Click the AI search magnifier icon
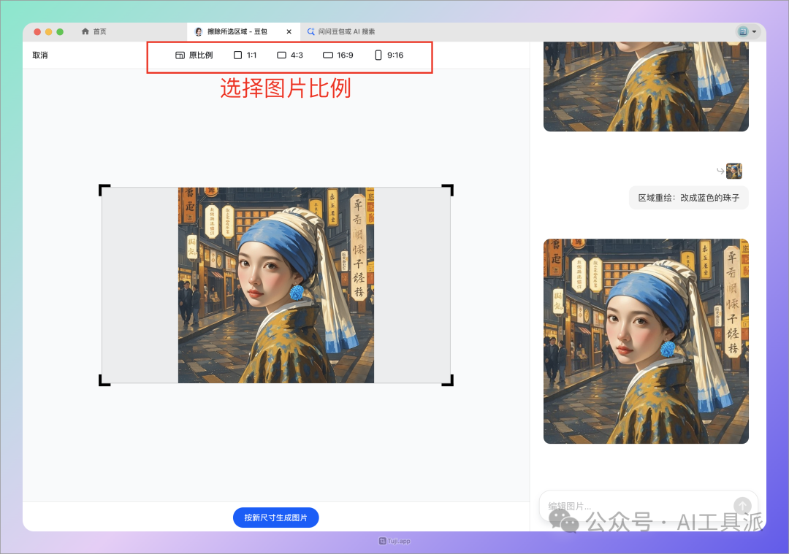The image size is (789, 554). (x=311, y=31)
